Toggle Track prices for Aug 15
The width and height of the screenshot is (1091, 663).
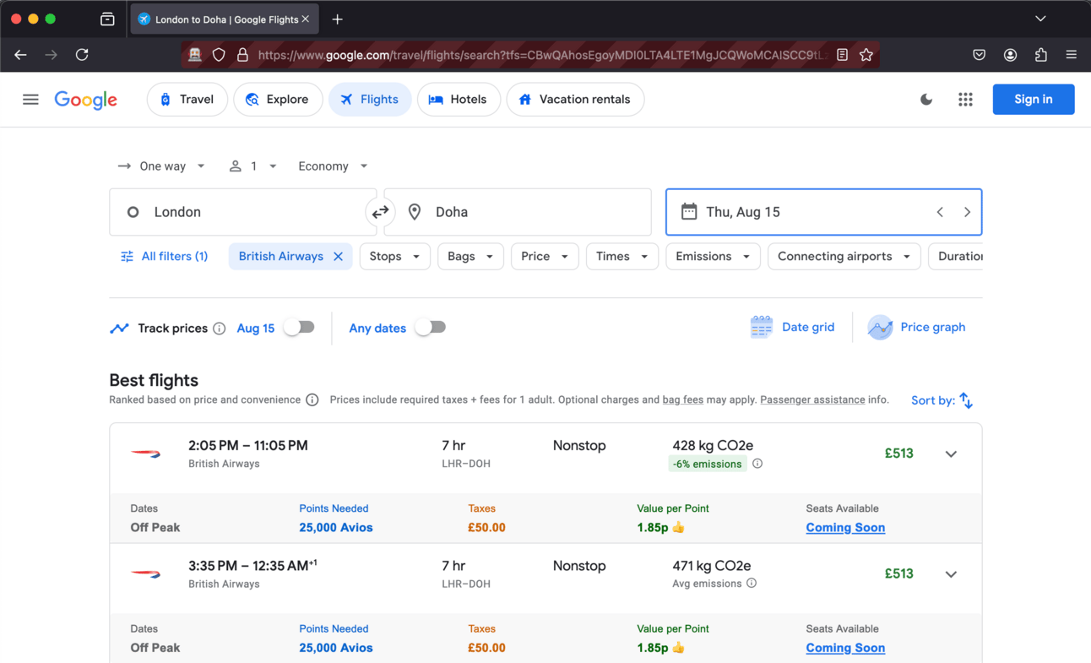click(x=299, y=328)
